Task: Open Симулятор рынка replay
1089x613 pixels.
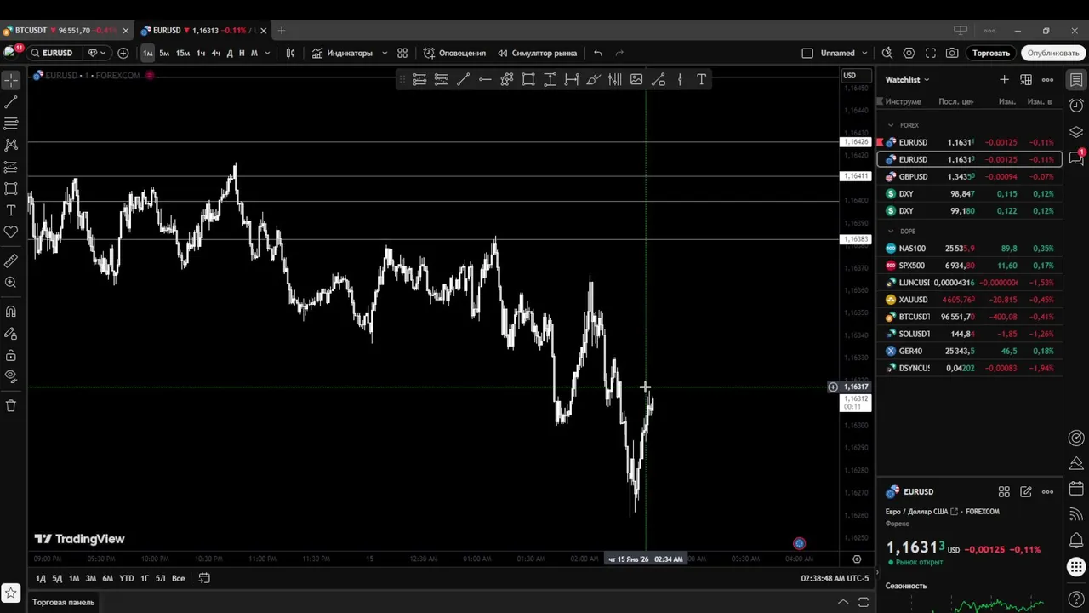Action: pos(538,53)
